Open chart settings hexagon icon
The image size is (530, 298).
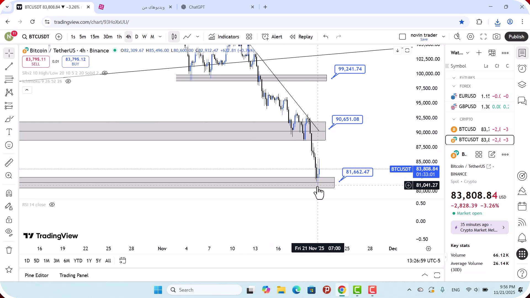(470, 37)
